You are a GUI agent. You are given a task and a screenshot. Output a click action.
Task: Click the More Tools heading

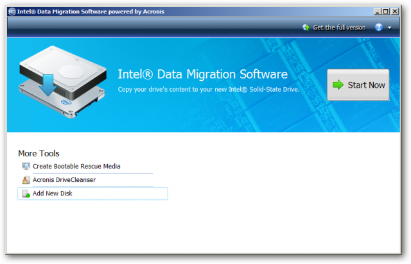tap(39, 153)
